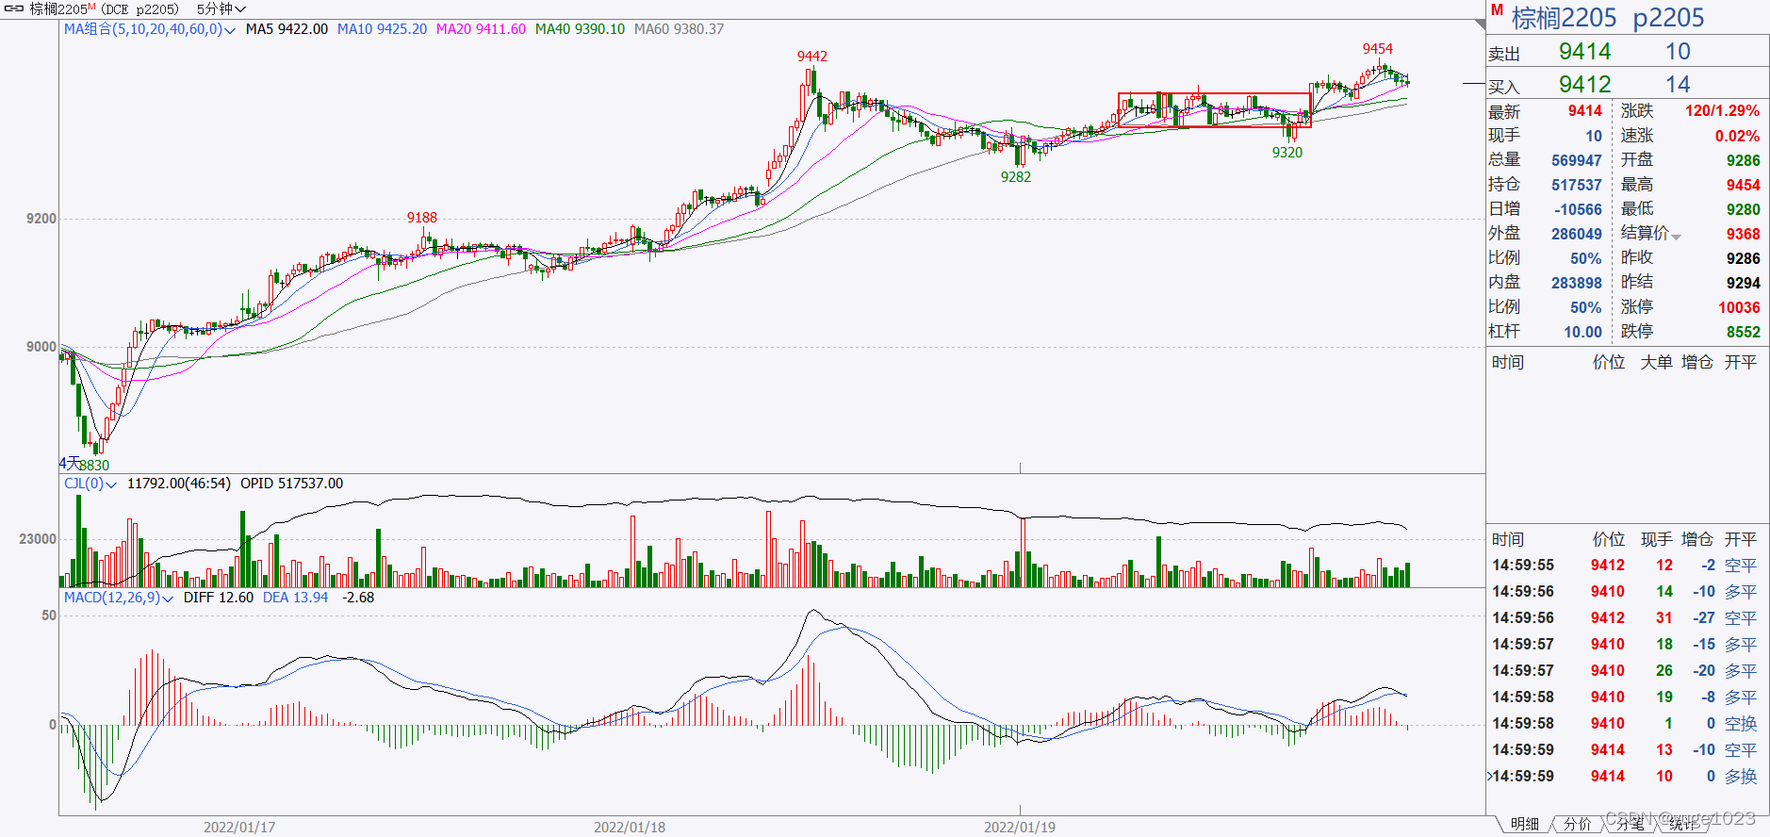Click the 大单 column header
This screenshot has width=1770, height=837.
pos(1656,363)
